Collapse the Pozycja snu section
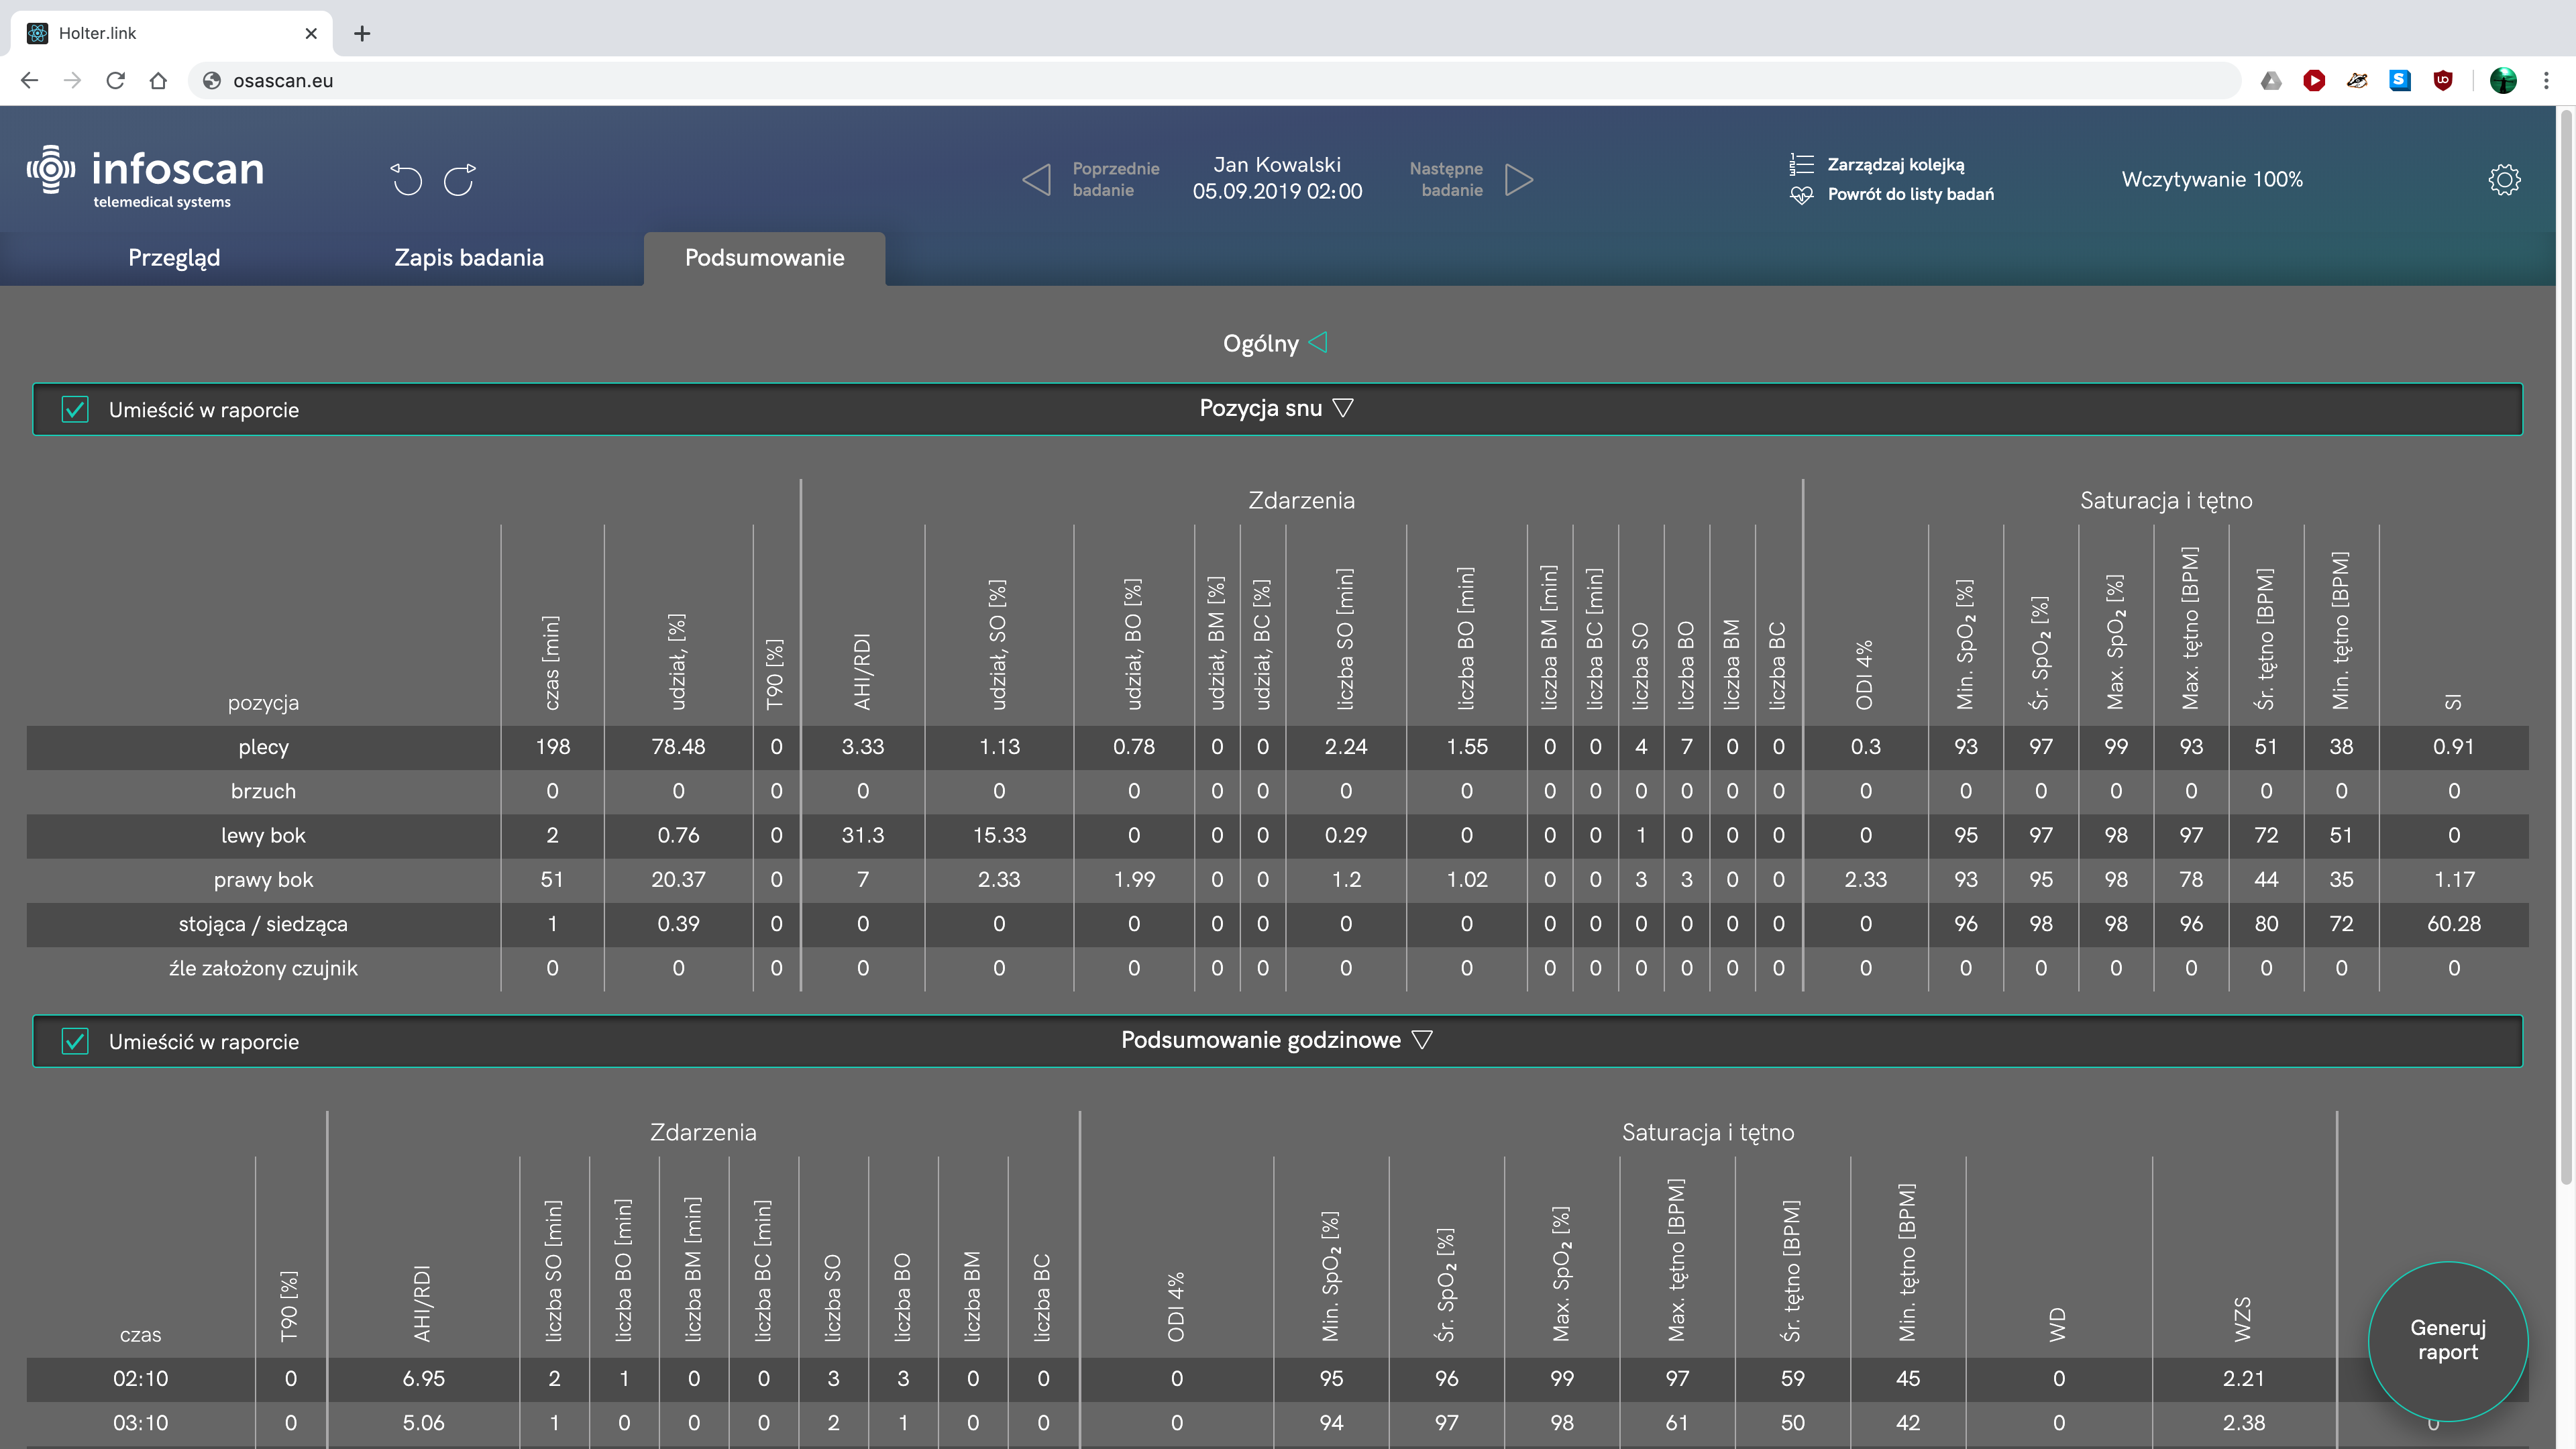This screenshot has height=1449, width=2576. click(x=1343, y=408)
